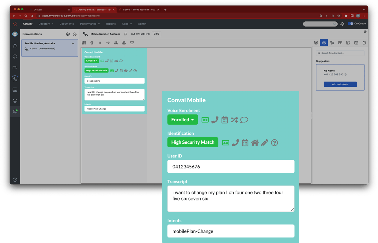Viewport: 378px width, 243px height.
Task: Open a new Chrome tab with plus button
Action: tap(165, 10)
